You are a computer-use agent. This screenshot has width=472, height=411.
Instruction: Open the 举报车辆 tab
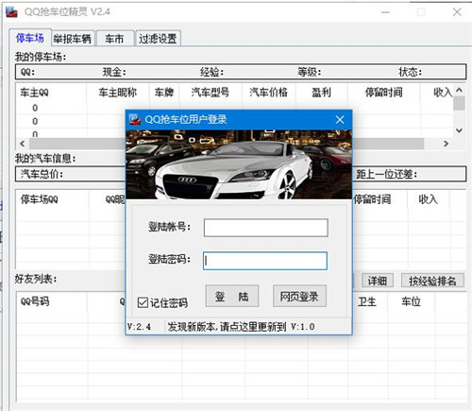click(x=73, y=39)
